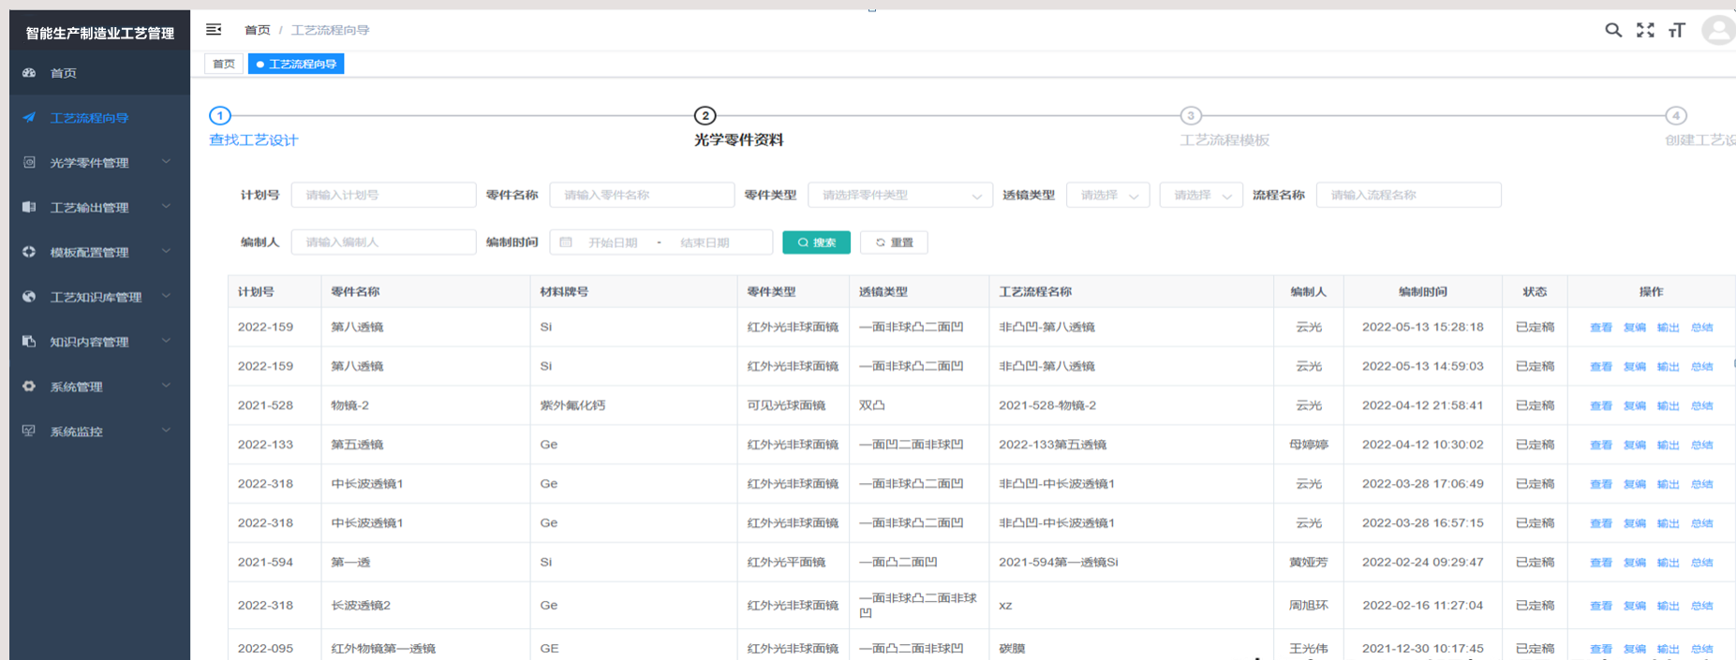Screen dimensions: 1736x660
Task: Click the 工艺流程向导 paper plane icon
Action: [29, 118]
